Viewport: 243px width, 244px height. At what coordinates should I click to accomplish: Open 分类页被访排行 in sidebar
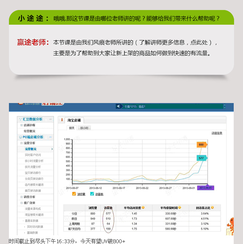(34, 179)
